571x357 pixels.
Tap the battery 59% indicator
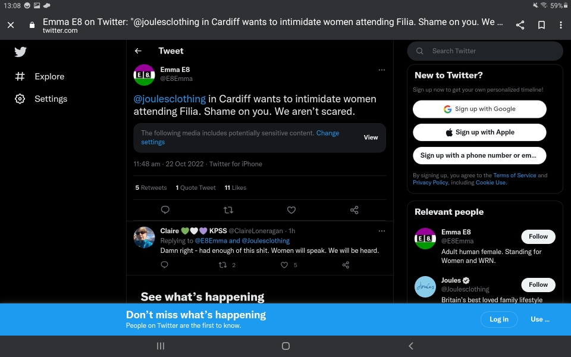tap(559, 5)
